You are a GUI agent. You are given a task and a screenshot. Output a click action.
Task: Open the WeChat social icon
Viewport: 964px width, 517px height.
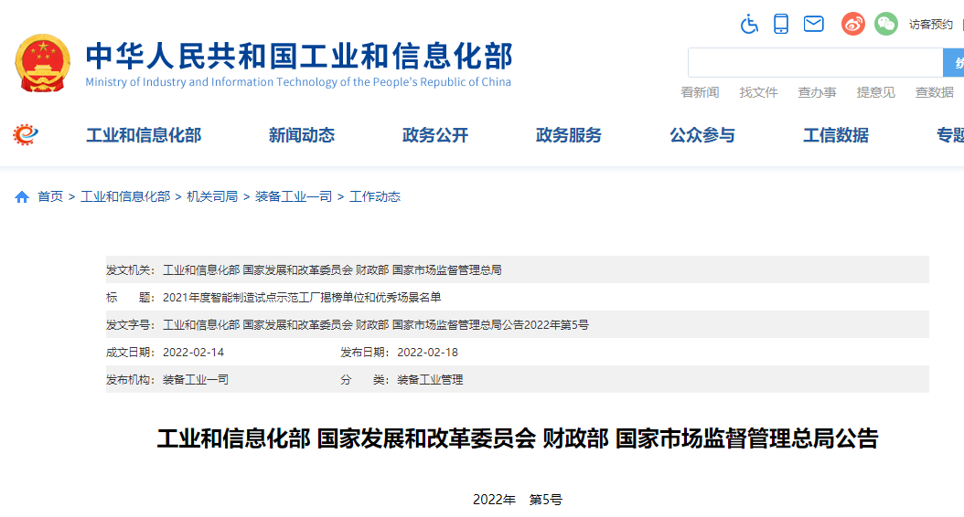click(885, 24)
